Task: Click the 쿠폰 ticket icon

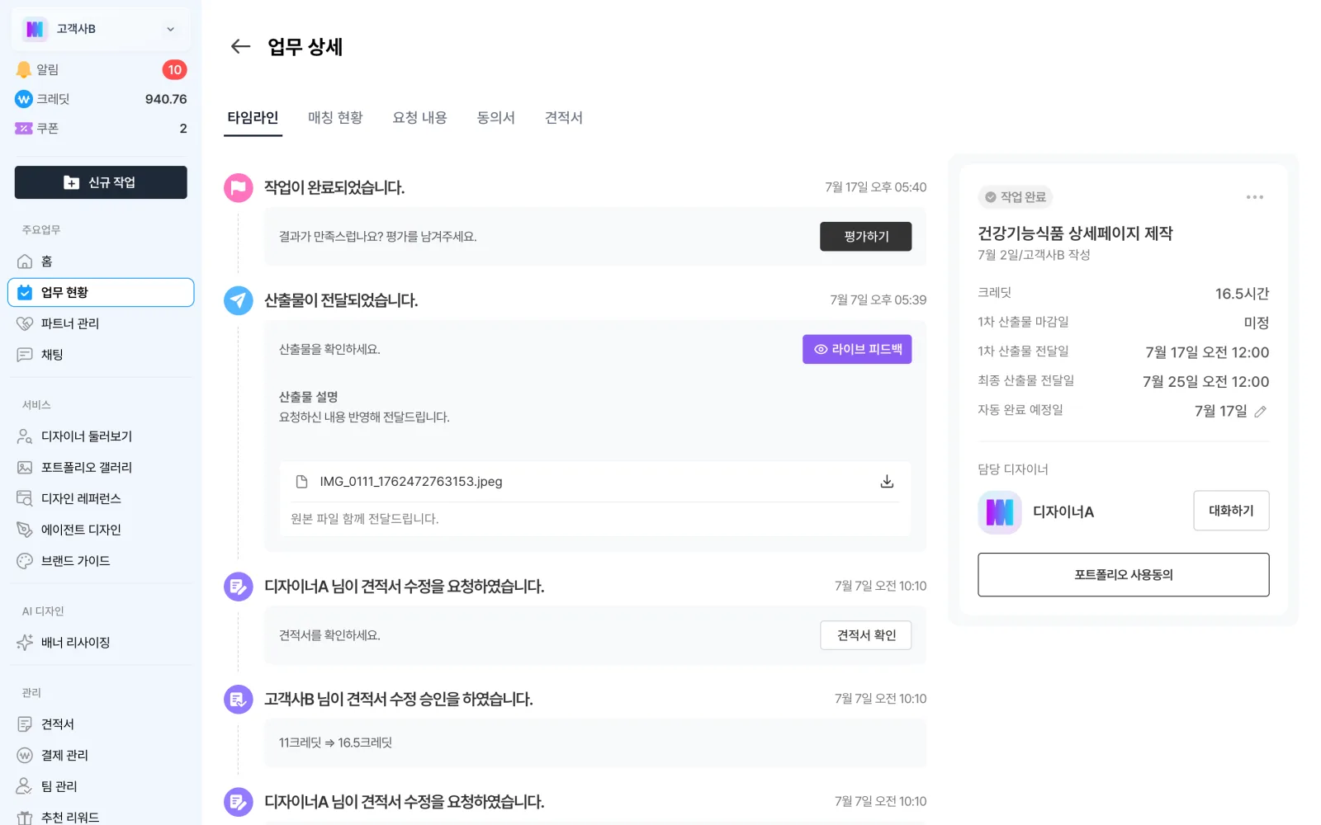Action: click(x=24, y=129)
